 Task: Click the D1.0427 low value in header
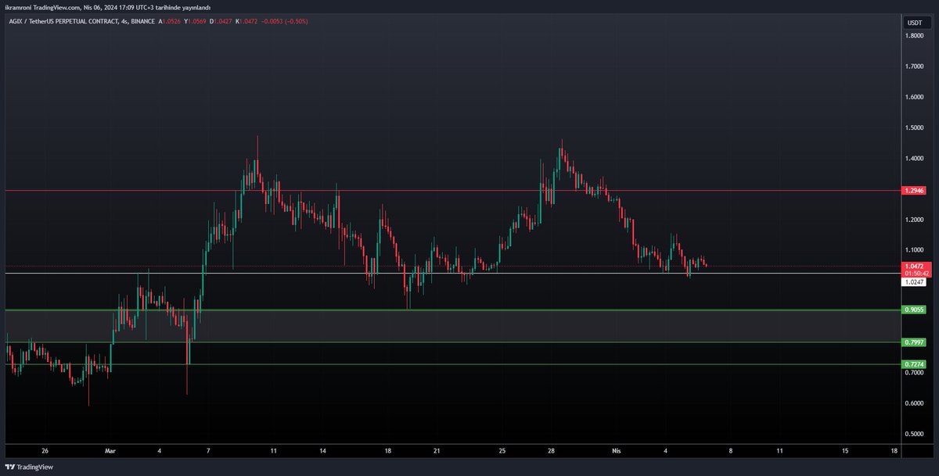[221, 21]
